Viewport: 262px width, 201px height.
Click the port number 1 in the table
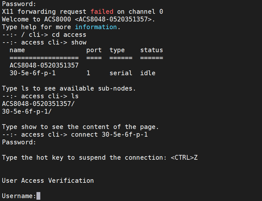point(88,73)
